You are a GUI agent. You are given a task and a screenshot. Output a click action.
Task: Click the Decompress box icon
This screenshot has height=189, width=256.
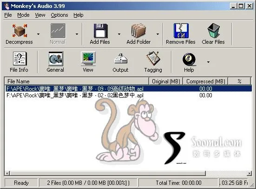(x=20, y=31)
